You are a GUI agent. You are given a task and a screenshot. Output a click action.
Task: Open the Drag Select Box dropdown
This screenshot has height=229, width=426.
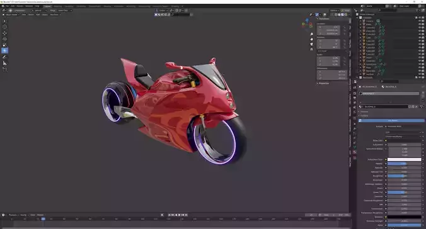pos(64,10)
